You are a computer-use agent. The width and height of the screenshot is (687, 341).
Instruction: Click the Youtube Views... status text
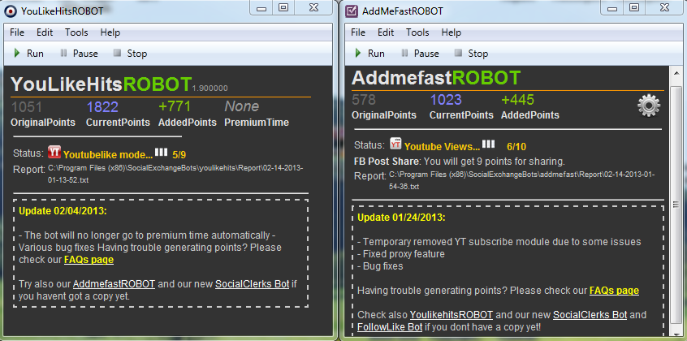click(x=442, y=147)
